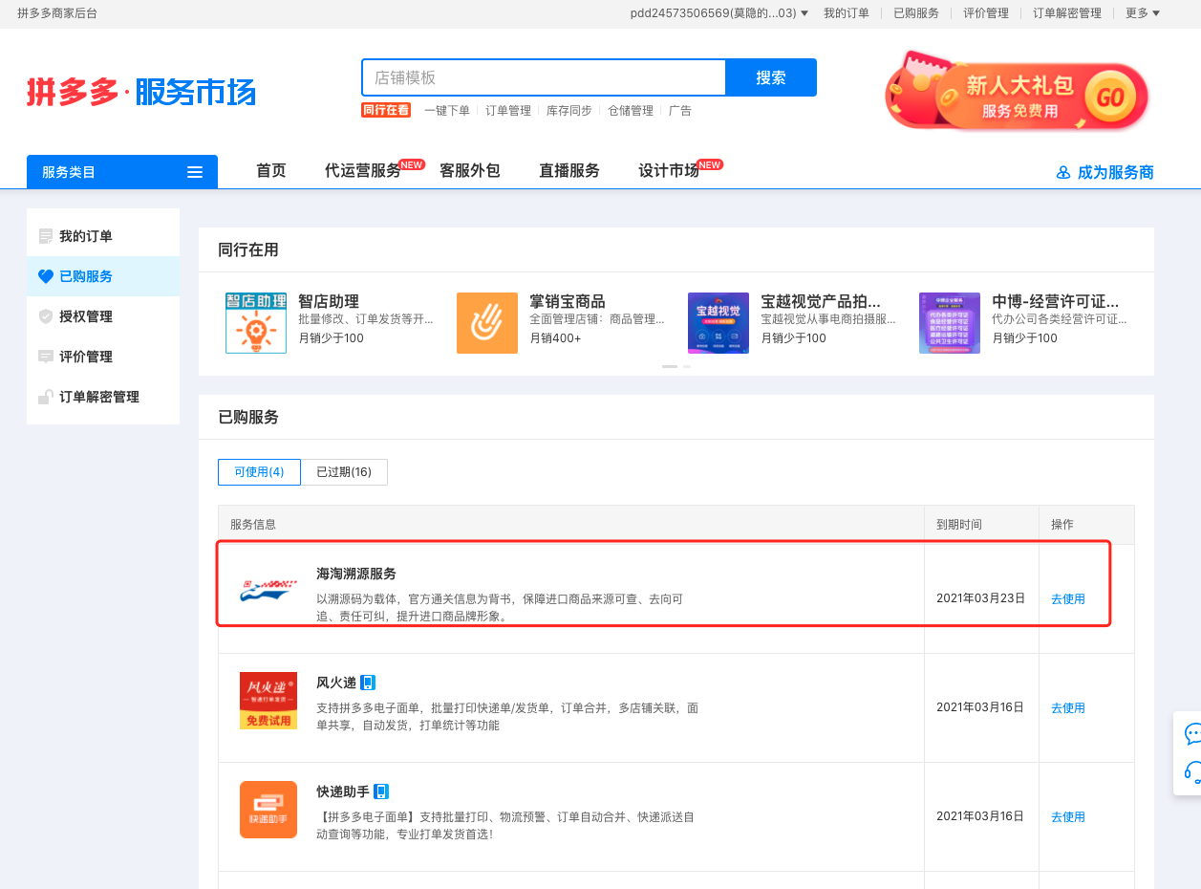Click 已购服务 in the top bar

916,13
